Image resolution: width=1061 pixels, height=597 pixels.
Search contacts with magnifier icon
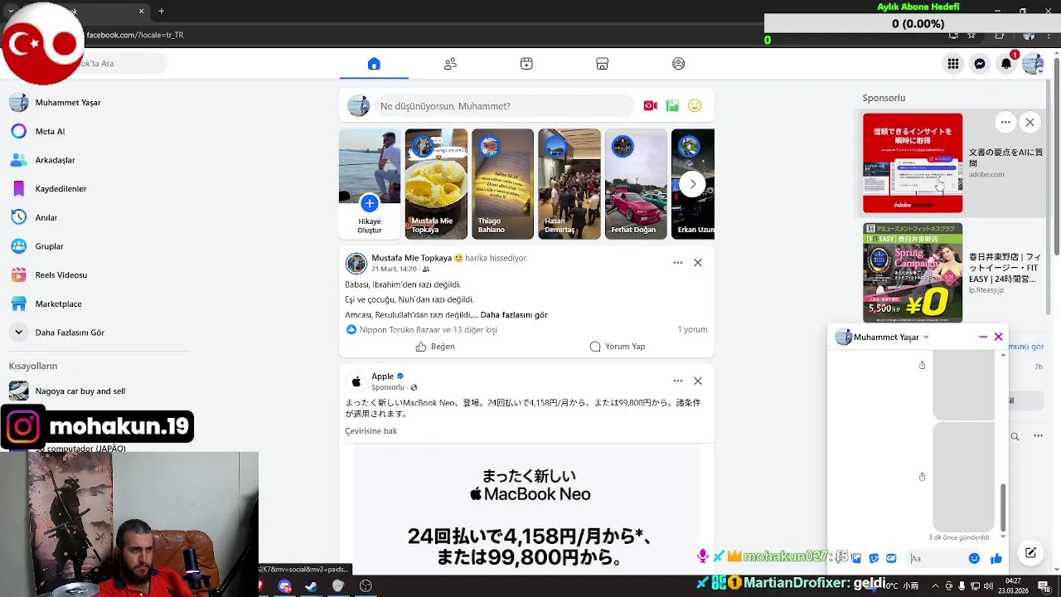point(1015,436)
